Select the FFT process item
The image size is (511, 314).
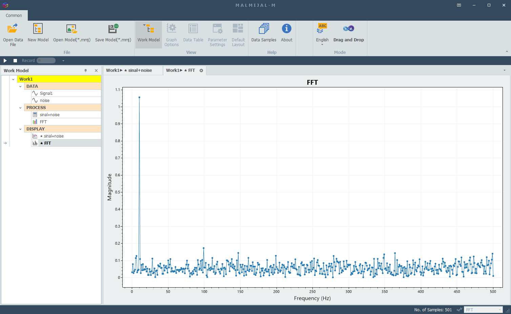pos(66,122)
